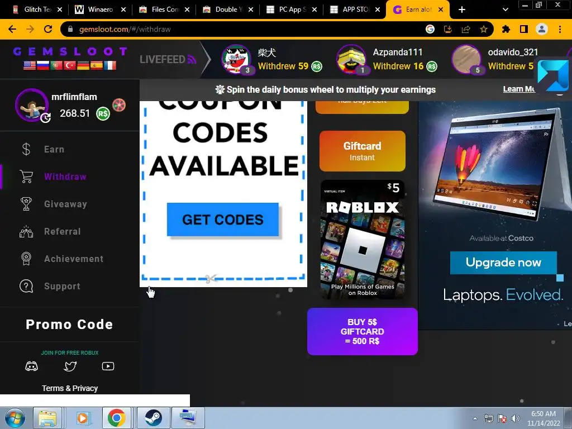Click the address bar URL

tap(125, 29)
